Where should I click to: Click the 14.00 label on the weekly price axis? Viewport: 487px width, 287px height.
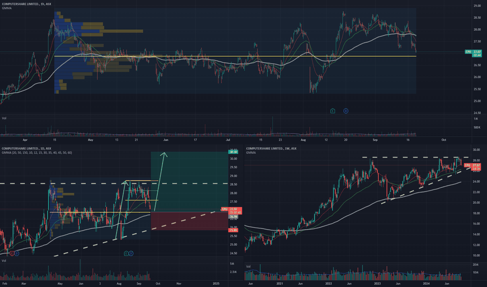coord(476,234)
